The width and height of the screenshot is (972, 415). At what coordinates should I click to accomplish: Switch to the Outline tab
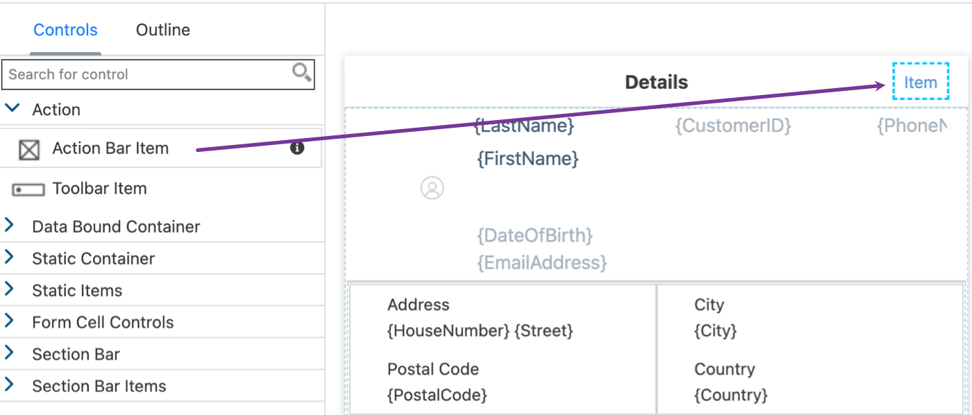point(163,30)
